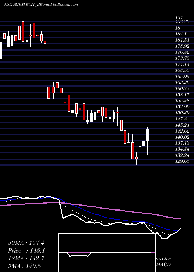This screenshot has width=194, height=272.
Task: Click the 132.24 price axis label
Action: coord(182,155)
